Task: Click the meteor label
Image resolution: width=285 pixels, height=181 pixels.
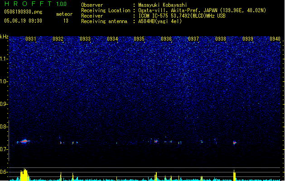Action: click(x=64, y=14)
